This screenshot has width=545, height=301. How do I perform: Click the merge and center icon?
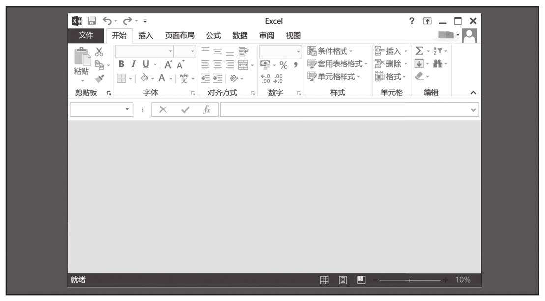(243, 65)
